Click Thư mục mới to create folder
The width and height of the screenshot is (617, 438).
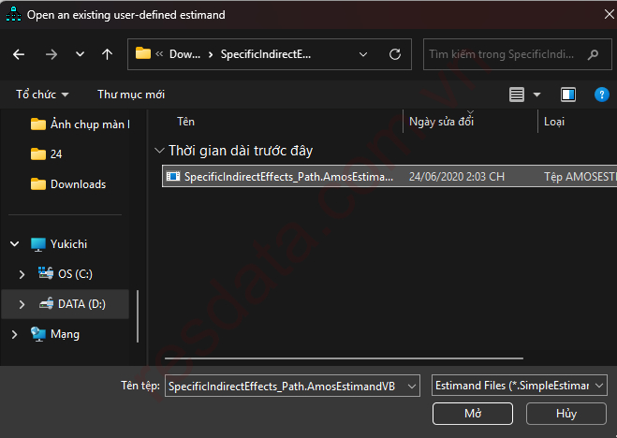coord(131,95)
